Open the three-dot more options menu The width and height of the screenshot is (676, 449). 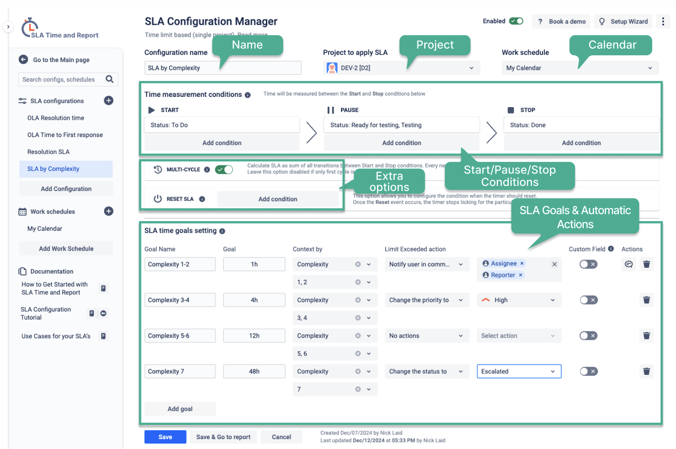pyautogui.click(x=663, y=21)
